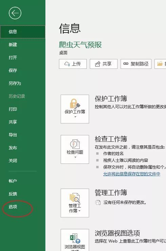This screenshot has width=166, height=251.
Task: Click the 检查问题 document icon
Action: click(x=75, y=144)
